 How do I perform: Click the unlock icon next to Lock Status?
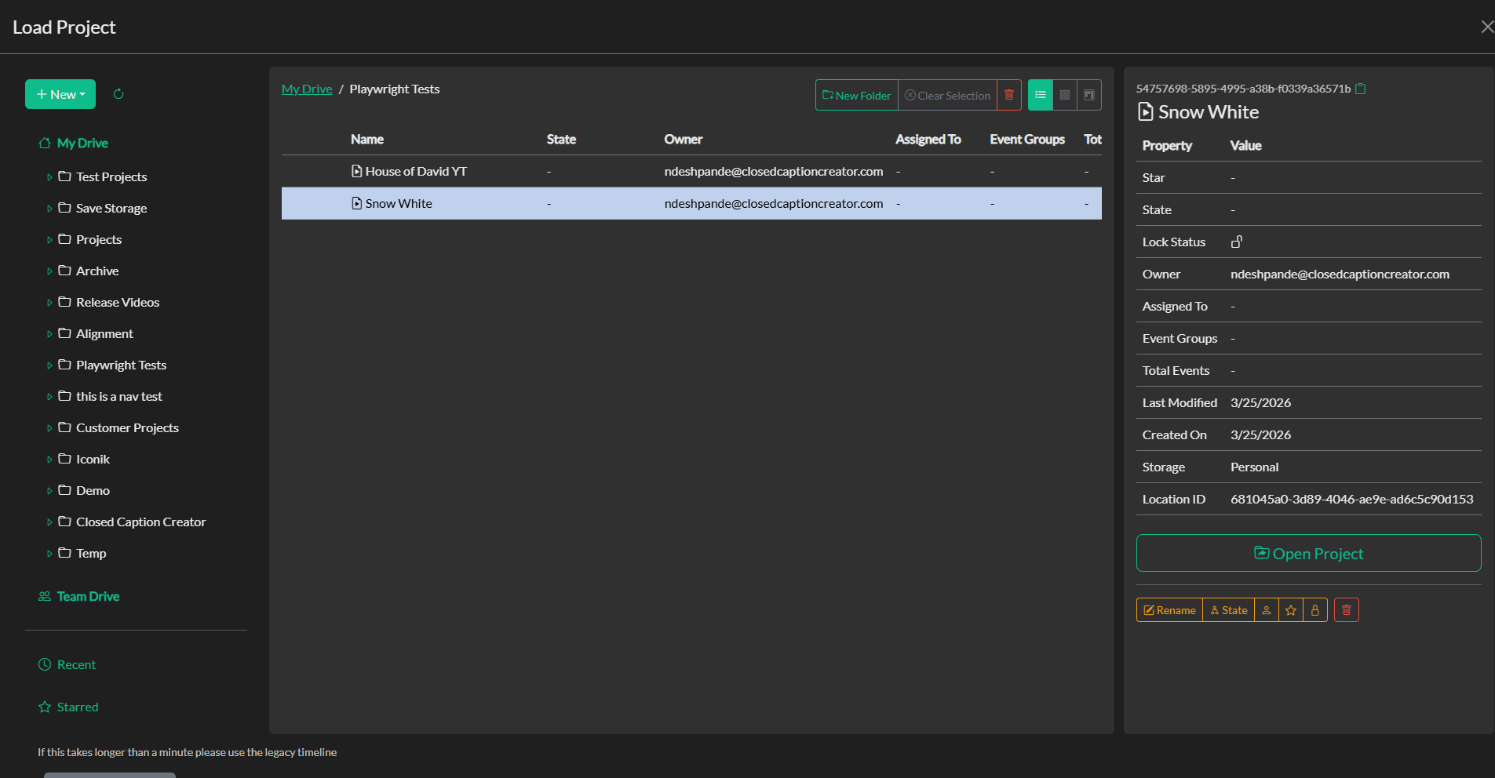pos(1235,242)
